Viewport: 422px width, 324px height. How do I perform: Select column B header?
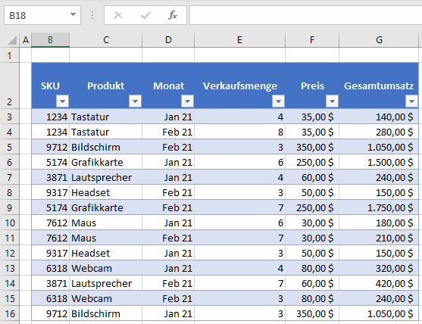[50, 40]
